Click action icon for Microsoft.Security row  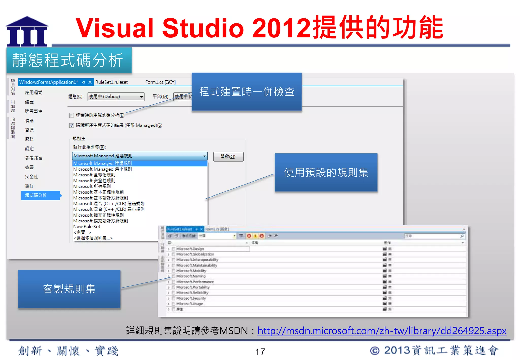[385, 298]
